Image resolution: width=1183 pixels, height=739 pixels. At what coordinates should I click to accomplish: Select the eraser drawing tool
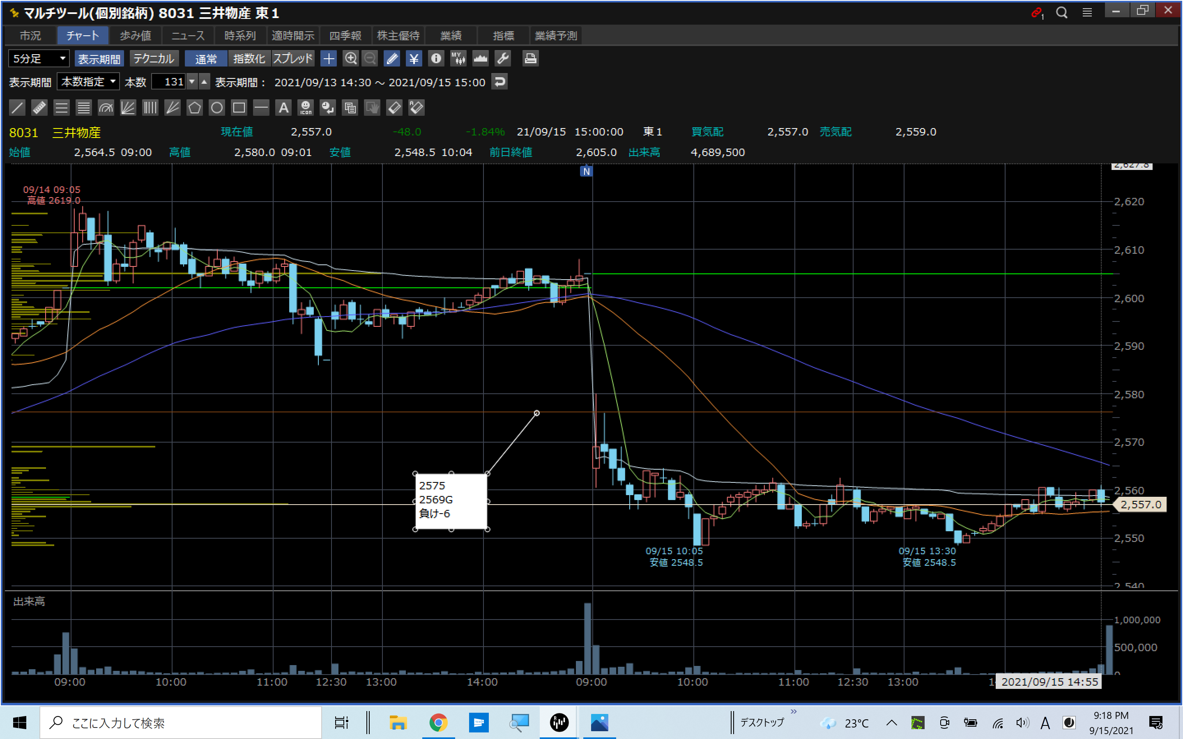click(394, 108)
